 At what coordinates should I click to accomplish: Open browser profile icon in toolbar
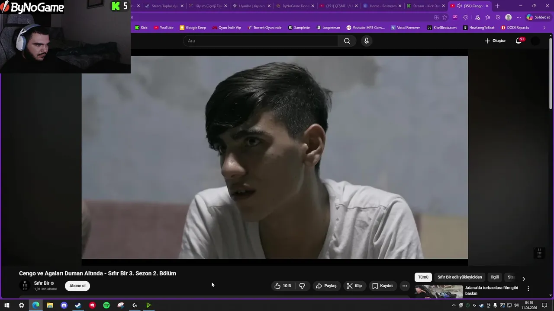click(x=508, y=17)
